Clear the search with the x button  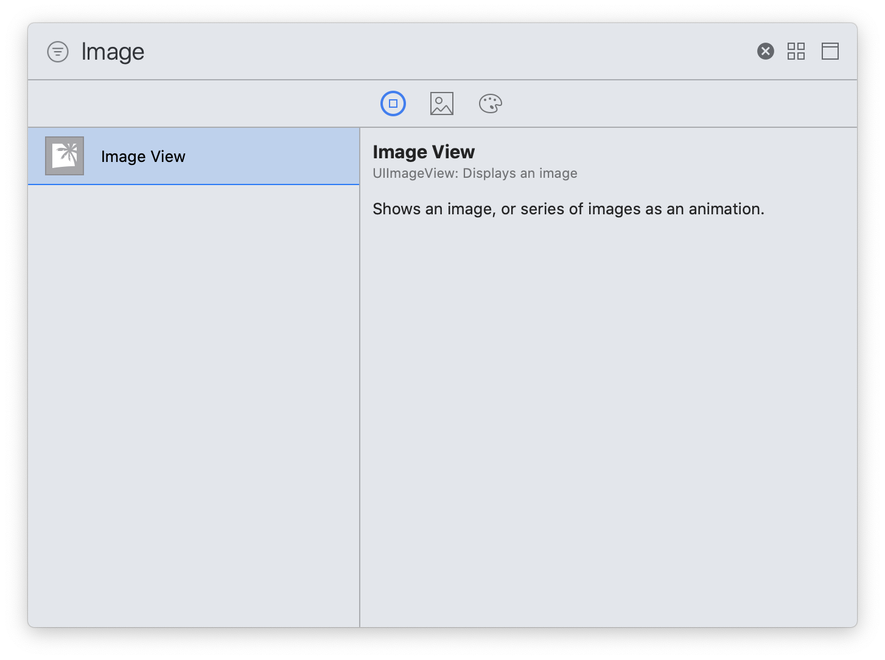pyautogui.click(x=766, y=51)
